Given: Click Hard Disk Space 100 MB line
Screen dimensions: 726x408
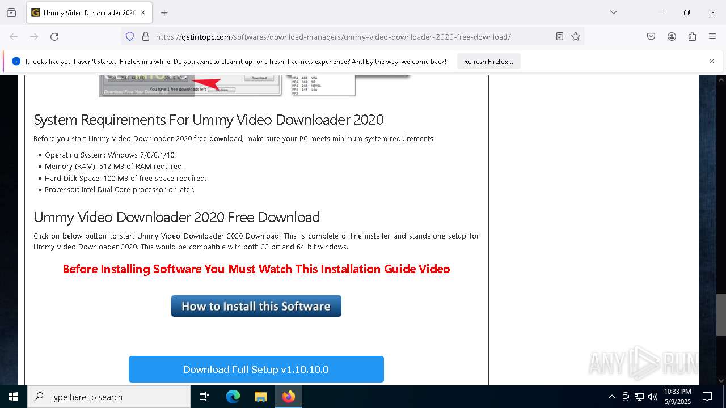Looking at the screenshot, I should coord(125,178).
